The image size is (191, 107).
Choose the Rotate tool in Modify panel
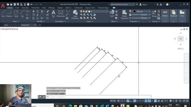pos(38,11)
